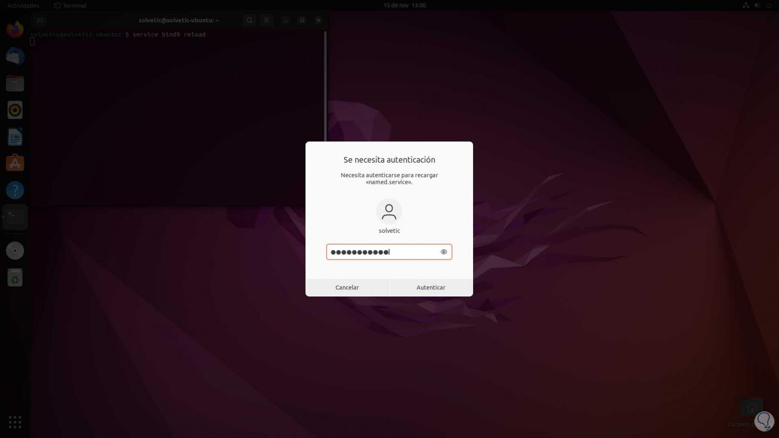Focus the password input field
Screen dimensions: 779x438
click(389, 252)
